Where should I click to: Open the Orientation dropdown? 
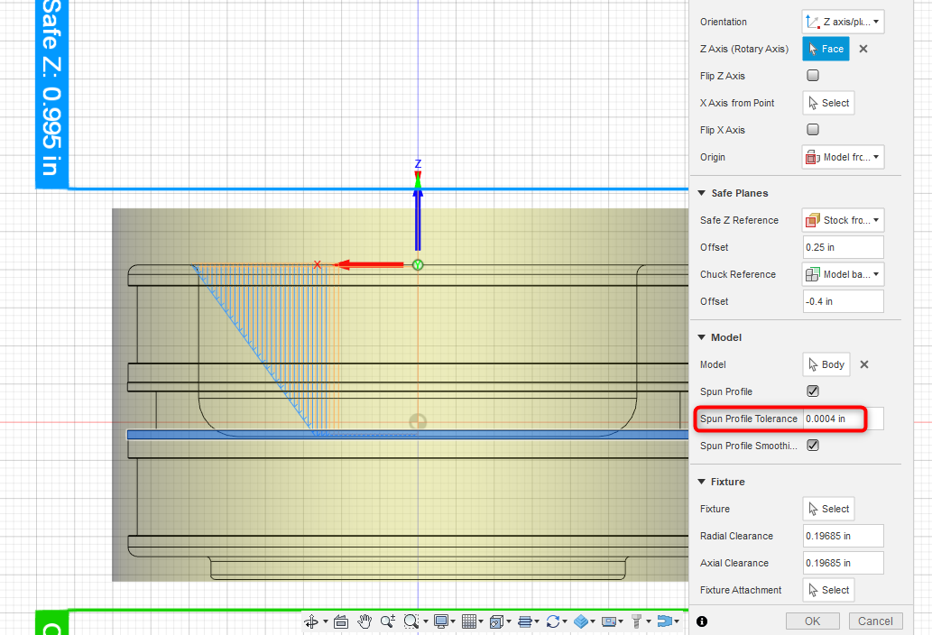[842, 21]
